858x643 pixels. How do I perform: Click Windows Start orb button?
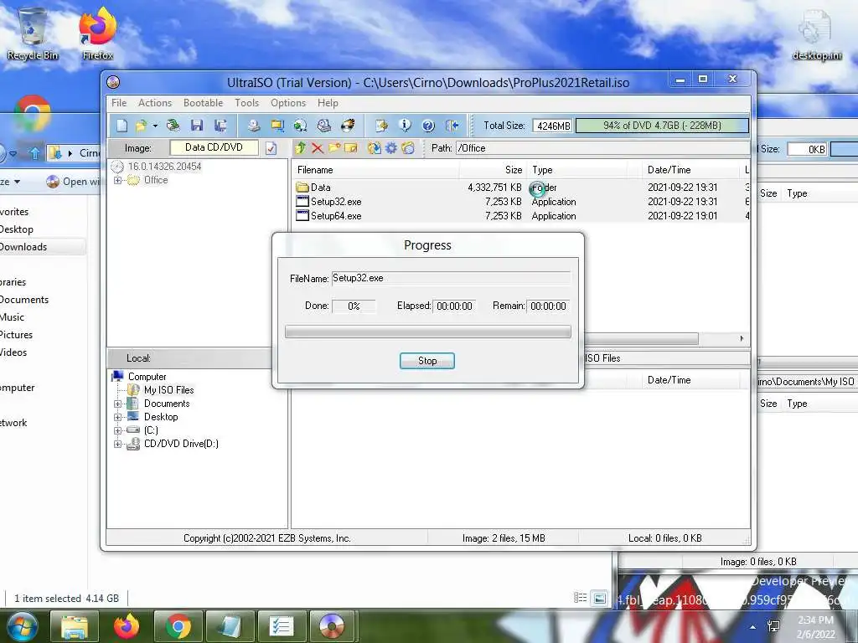(x=22, y=626)
